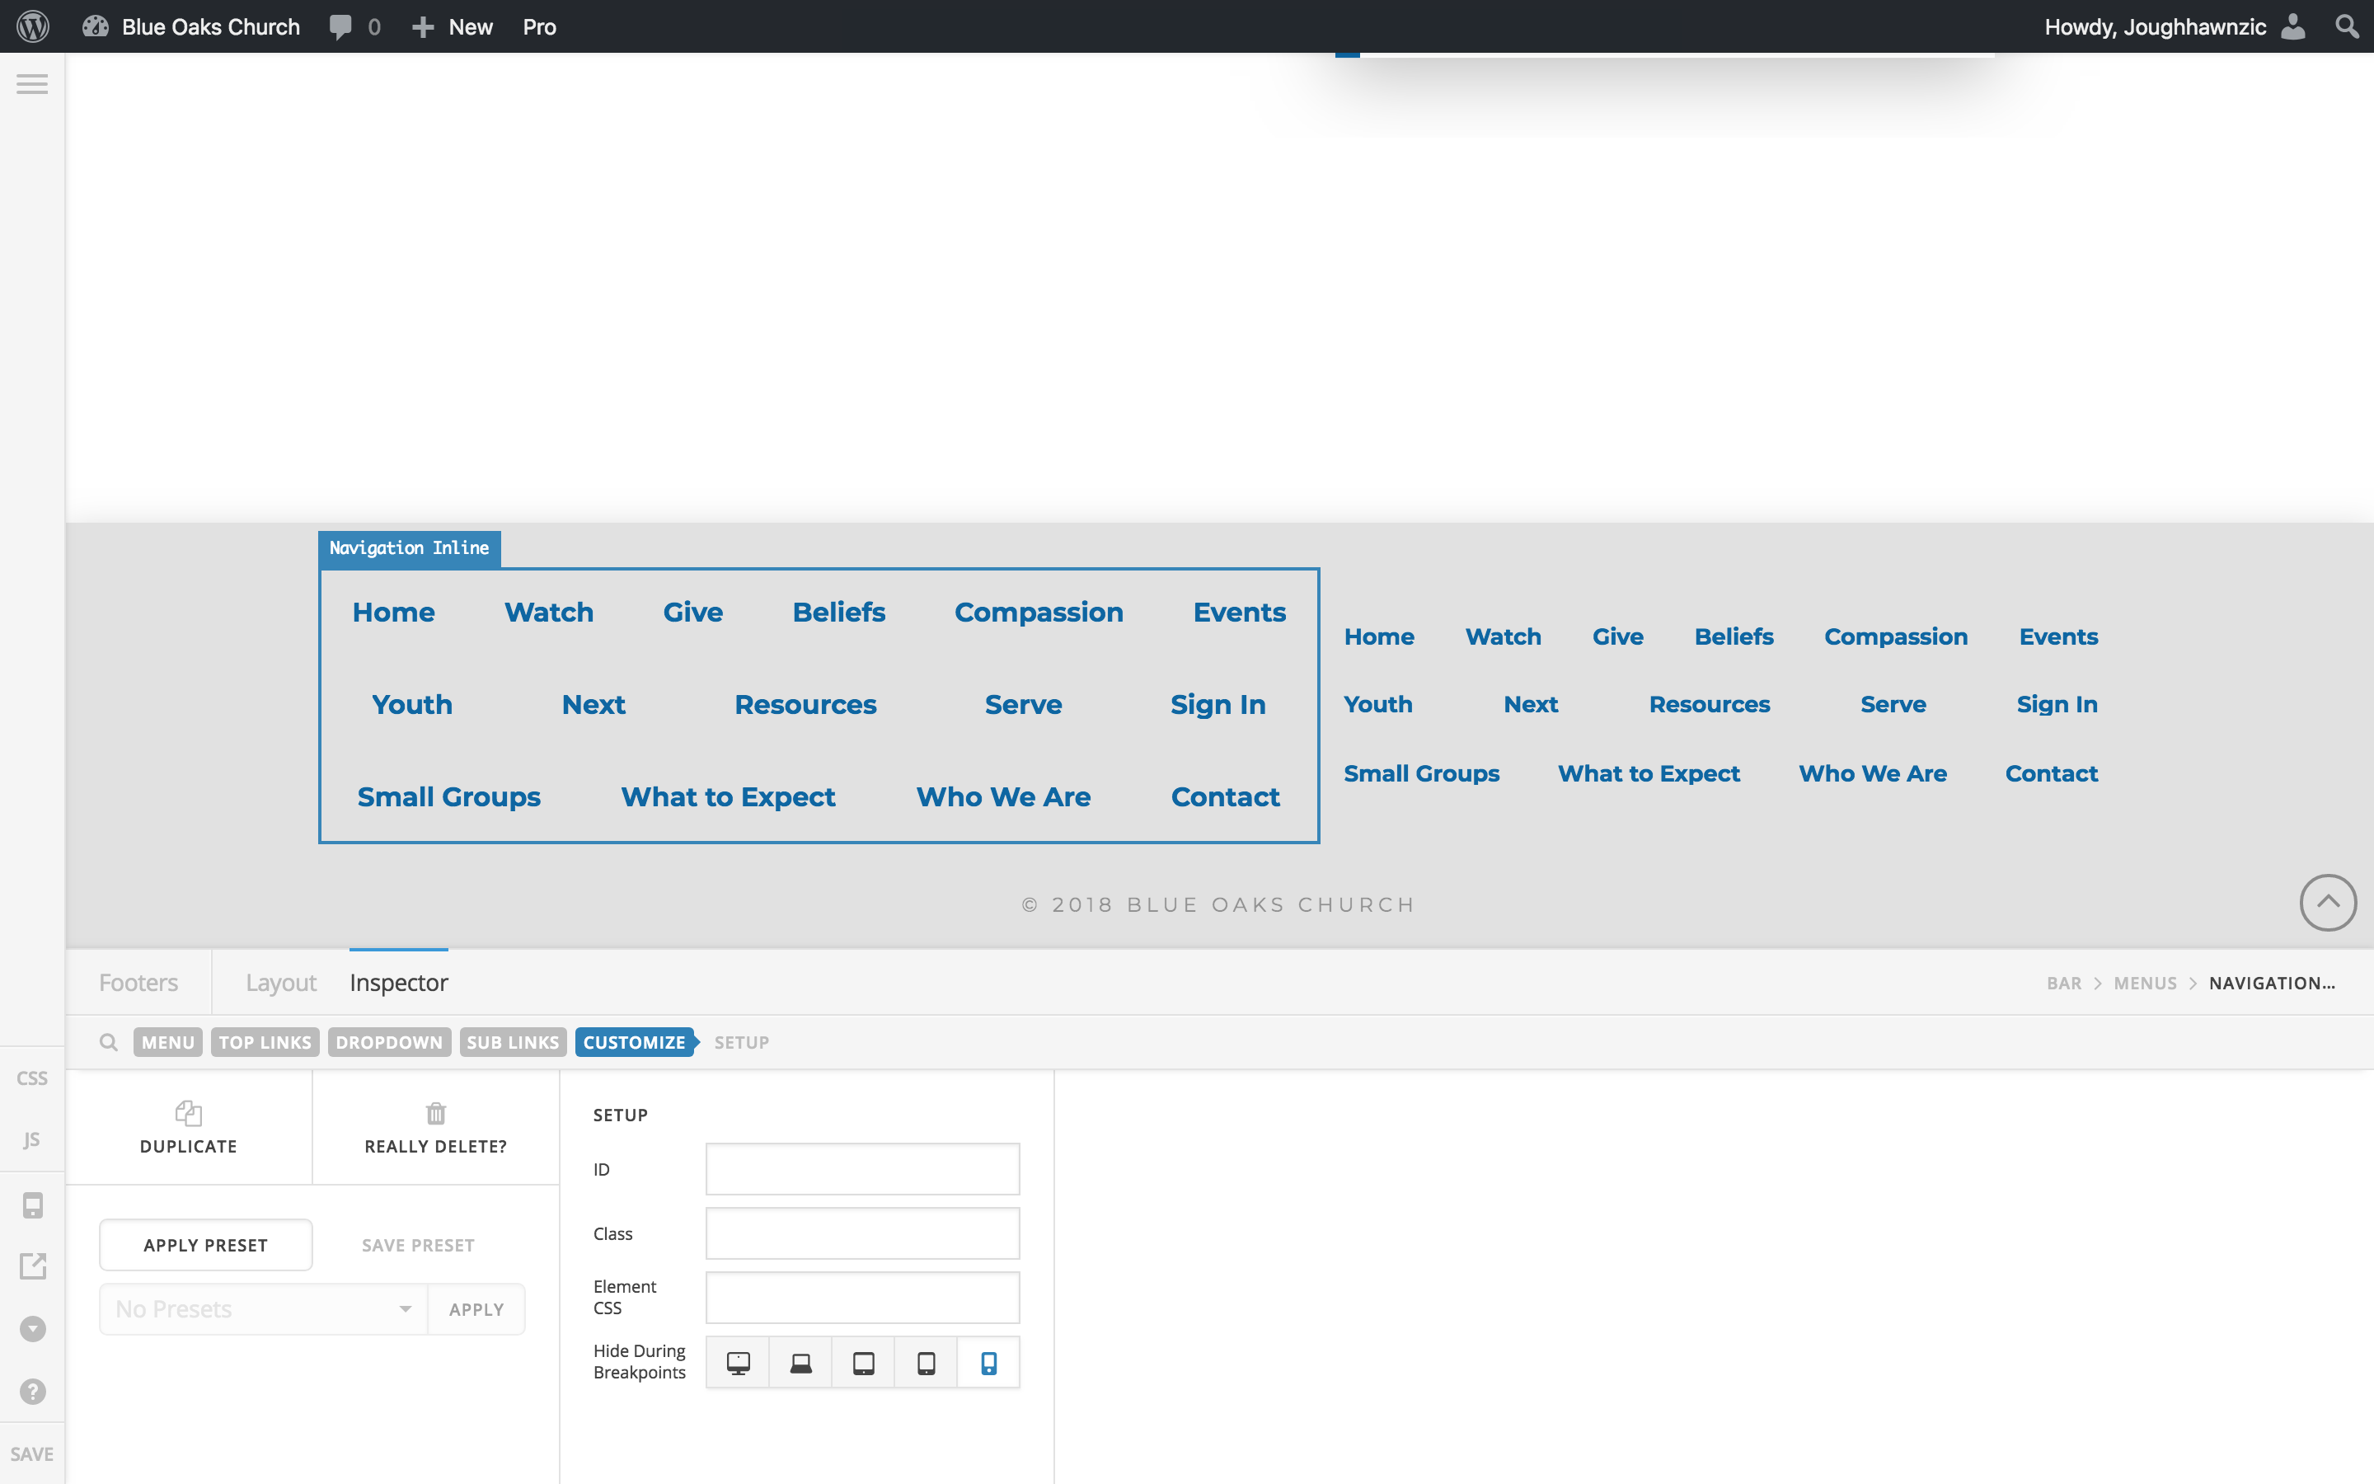Click the responsive device preview icon
Viewport: 2374px width, 1484px height.
point(32,1205)
